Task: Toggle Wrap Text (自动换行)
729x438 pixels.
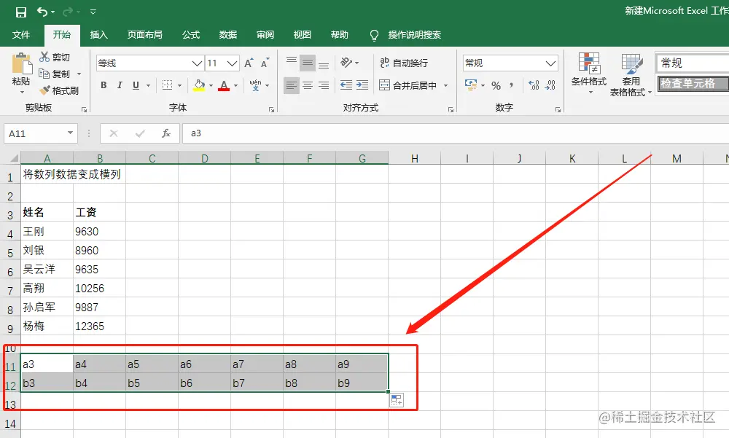Action: pos(404,63)
